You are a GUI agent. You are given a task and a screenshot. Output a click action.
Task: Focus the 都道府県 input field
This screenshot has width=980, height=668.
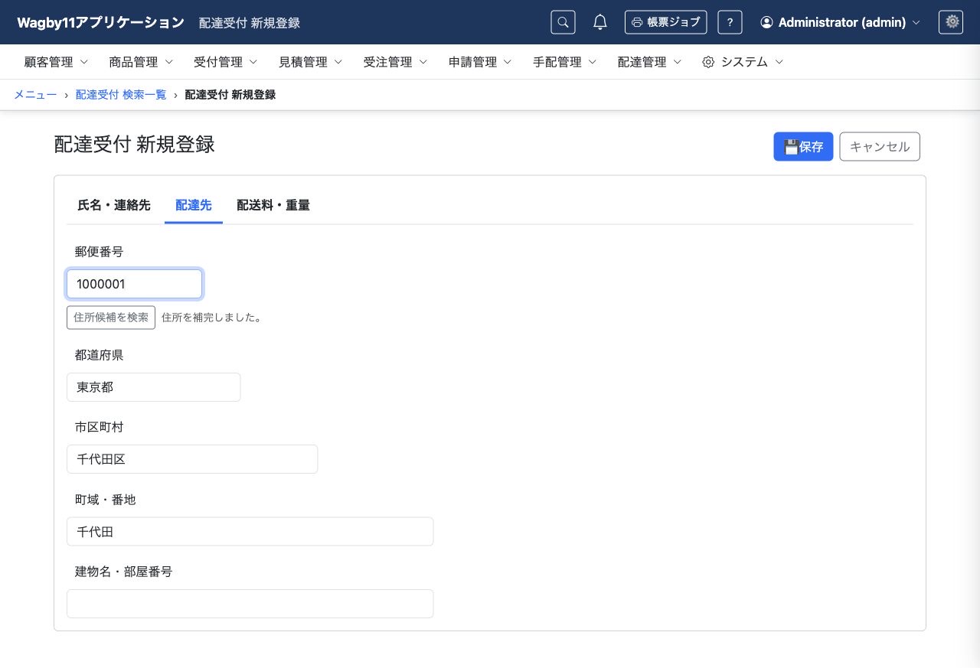click(x=154, y=387)
